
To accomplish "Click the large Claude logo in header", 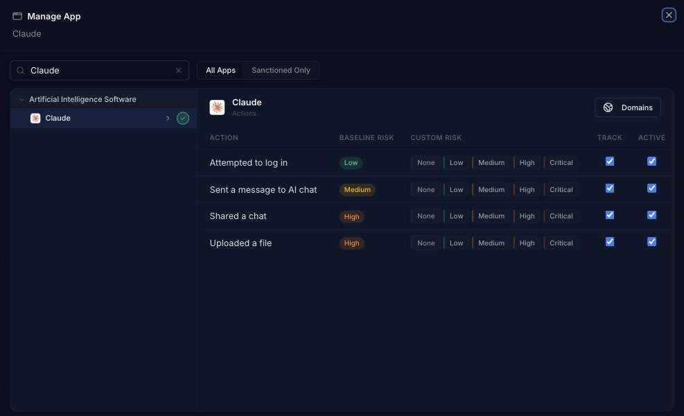I will tap(217, 107).
